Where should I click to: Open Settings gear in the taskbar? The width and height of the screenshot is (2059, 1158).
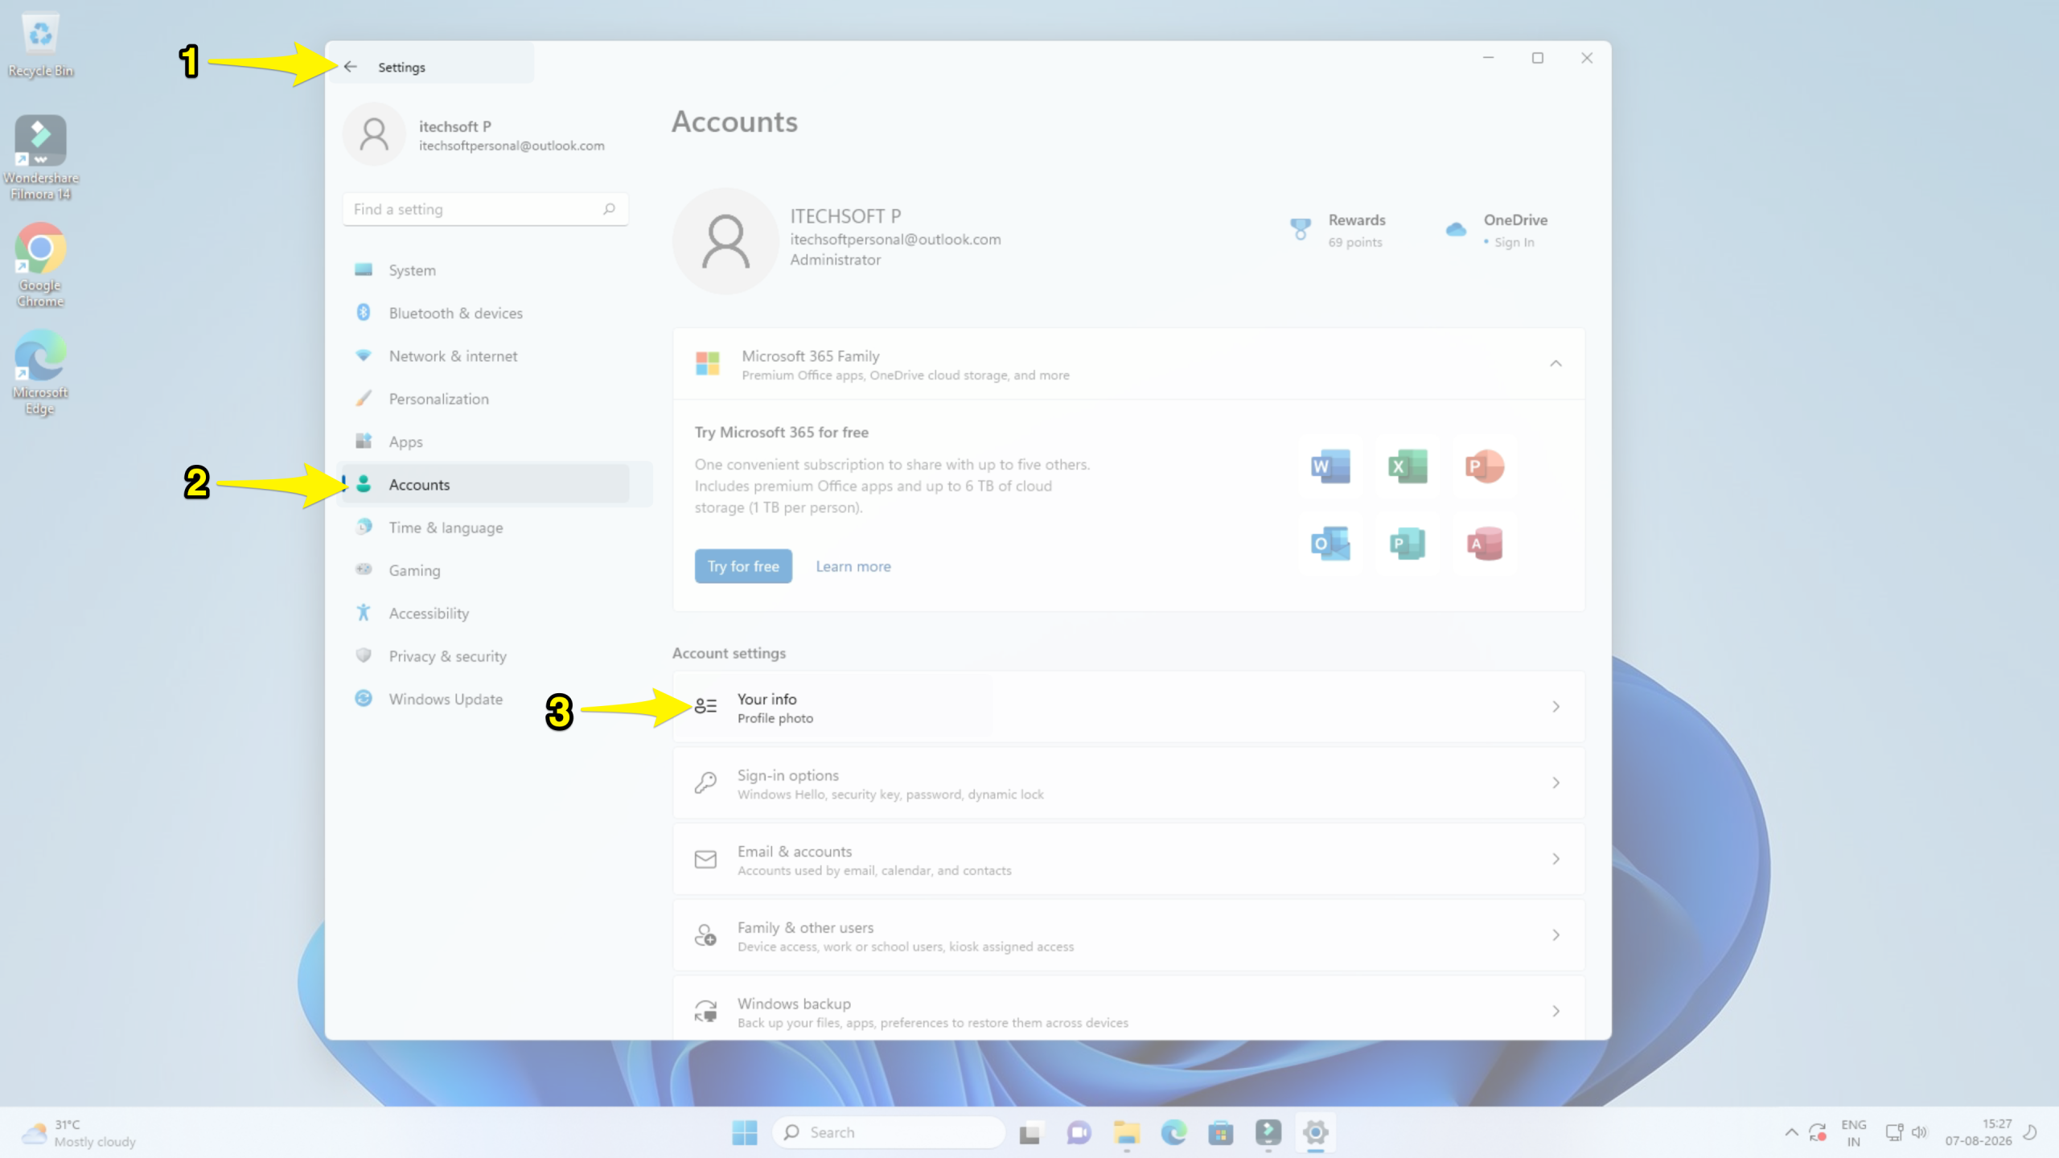point(1315,1132)
